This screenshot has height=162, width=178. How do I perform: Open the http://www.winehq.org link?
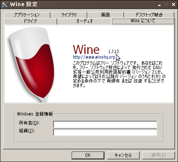[94, 57]
